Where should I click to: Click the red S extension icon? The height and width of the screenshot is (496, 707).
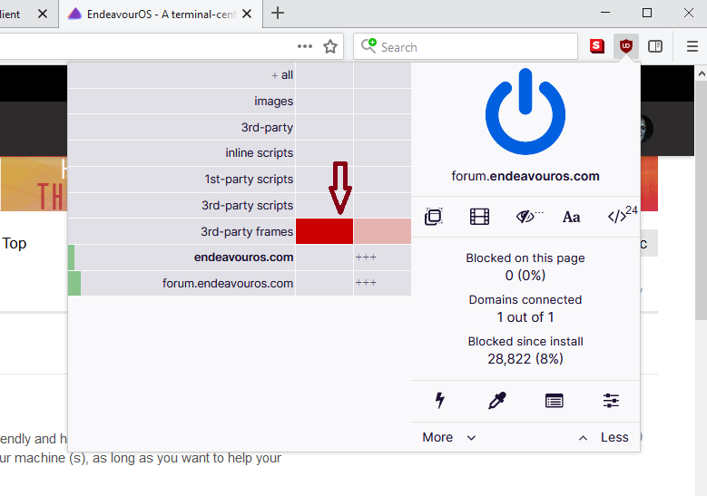(x=596, y=46)
